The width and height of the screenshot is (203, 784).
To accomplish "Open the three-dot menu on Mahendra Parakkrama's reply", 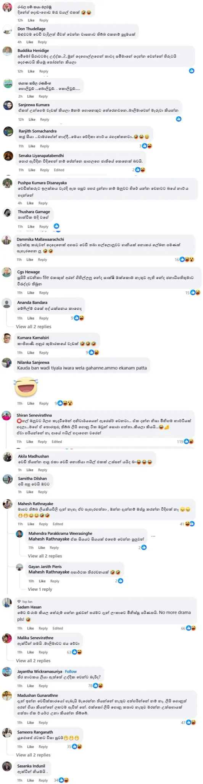I will tap(153, 536).
